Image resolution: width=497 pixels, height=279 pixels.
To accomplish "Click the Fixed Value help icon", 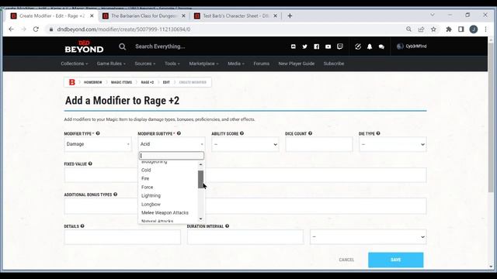I will (90, 164).
